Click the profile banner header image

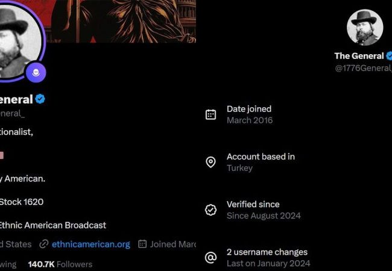[x=120, y=21]
